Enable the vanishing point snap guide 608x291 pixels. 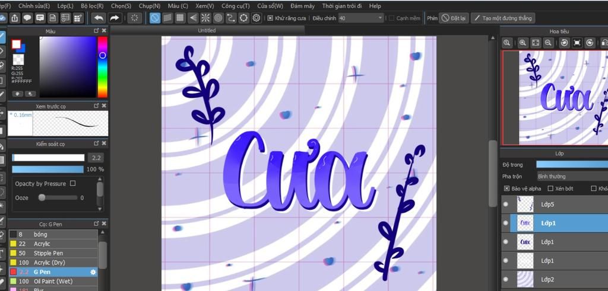coord(193,18)
